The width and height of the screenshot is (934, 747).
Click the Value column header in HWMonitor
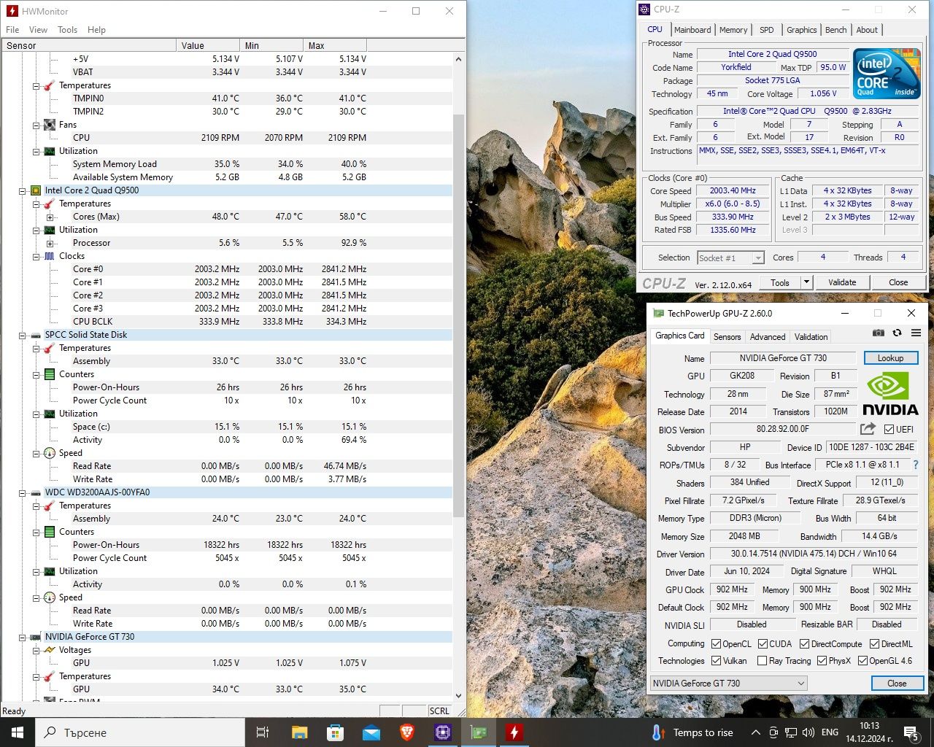pyautogui.click(x=208, y=45)
